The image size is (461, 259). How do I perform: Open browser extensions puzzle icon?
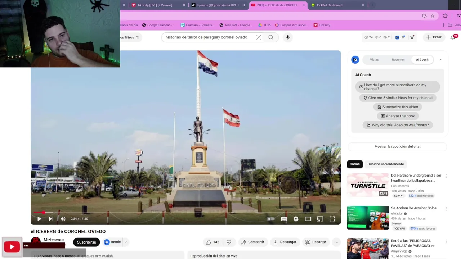[446, 16]
